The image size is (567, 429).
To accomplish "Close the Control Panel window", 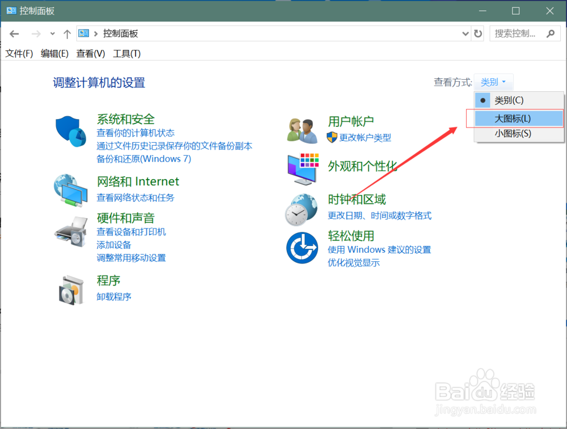I will coord(549,11).
